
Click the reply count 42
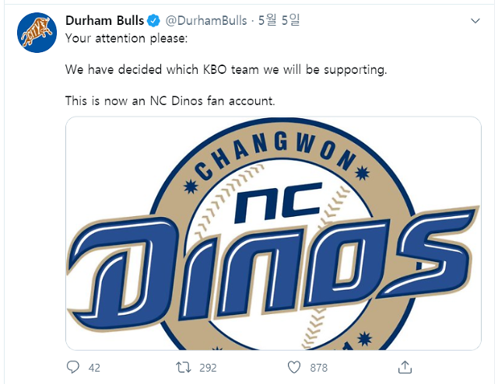coord(94,368)
